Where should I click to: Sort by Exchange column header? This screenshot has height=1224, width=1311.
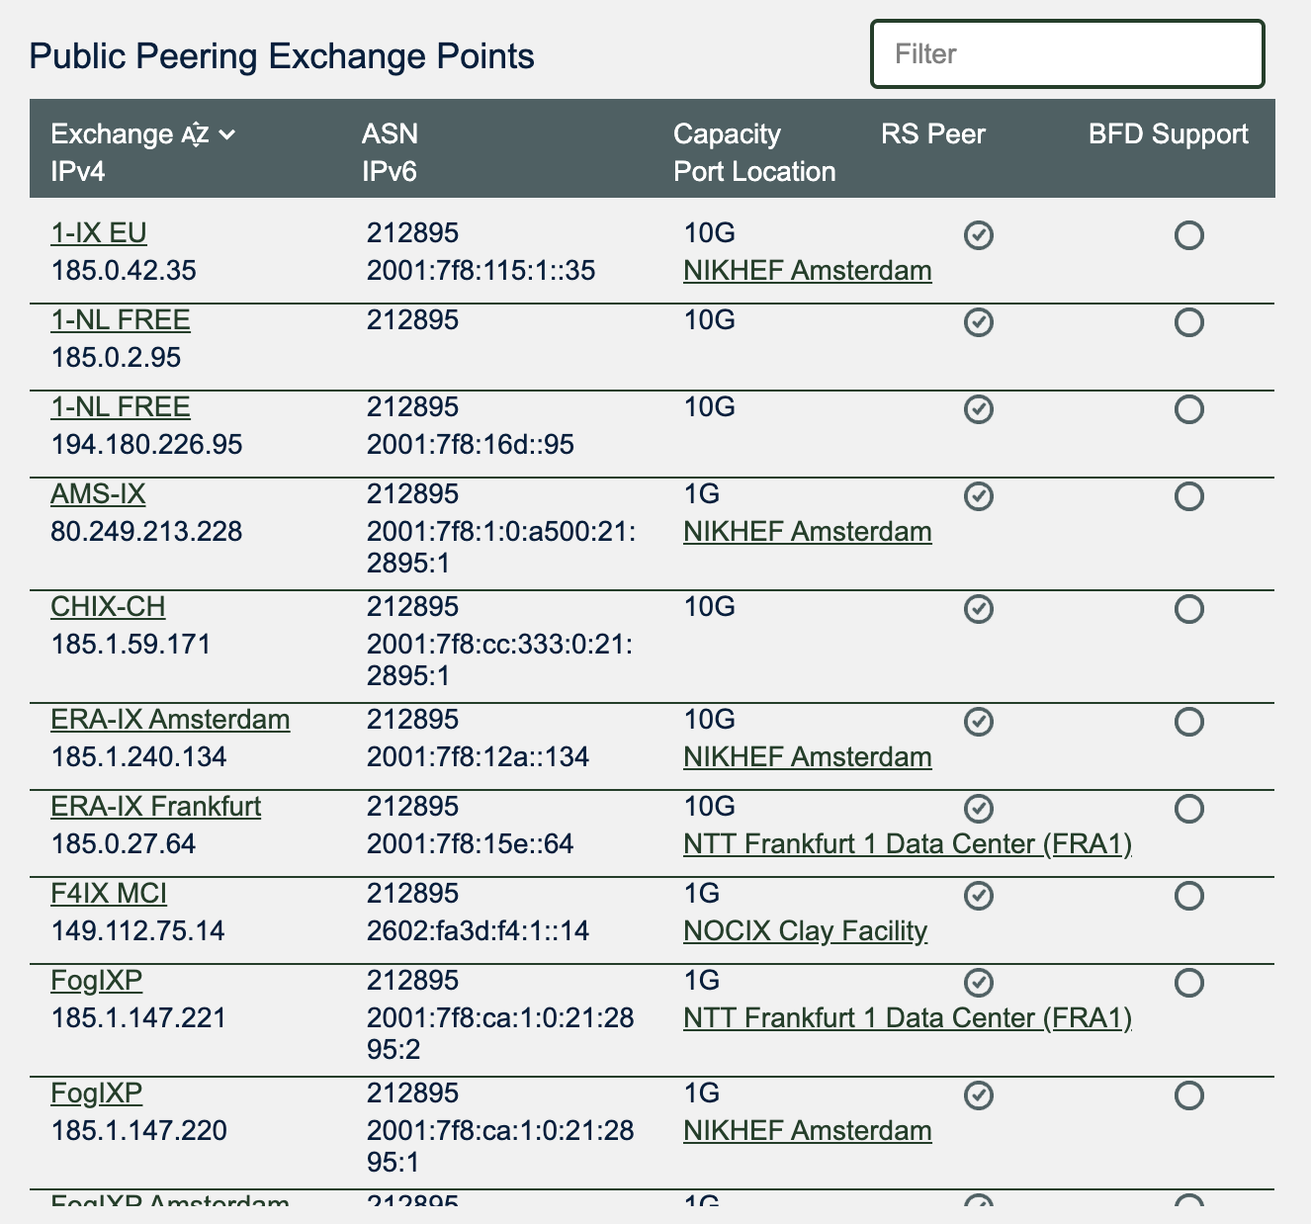[x=112, y=133]
